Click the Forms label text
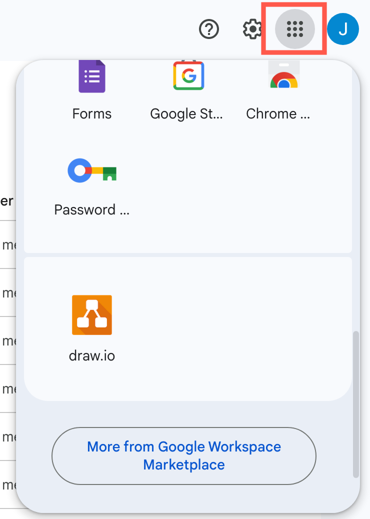Image resolution: width=370 pixels, height=519 pixels. (92, 113)
